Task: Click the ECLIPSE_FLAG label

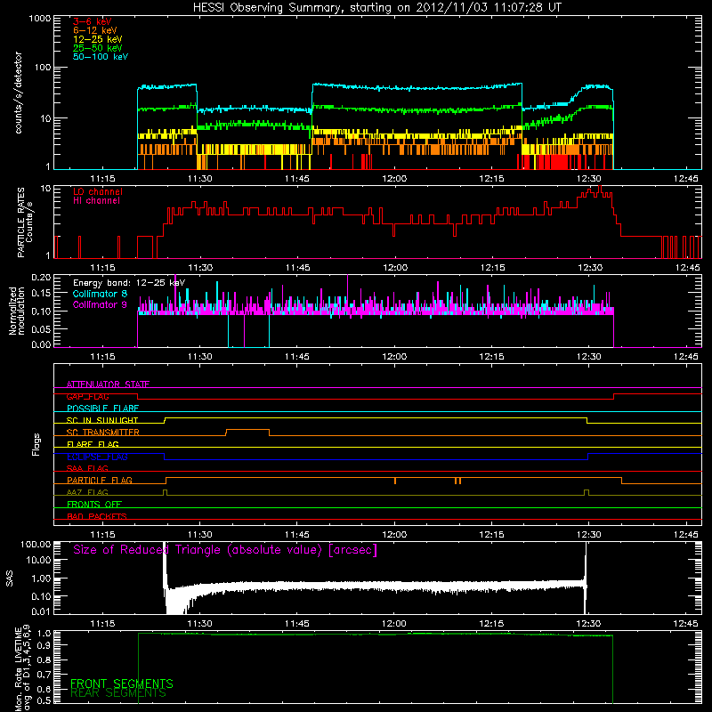Action: [97, 457]
